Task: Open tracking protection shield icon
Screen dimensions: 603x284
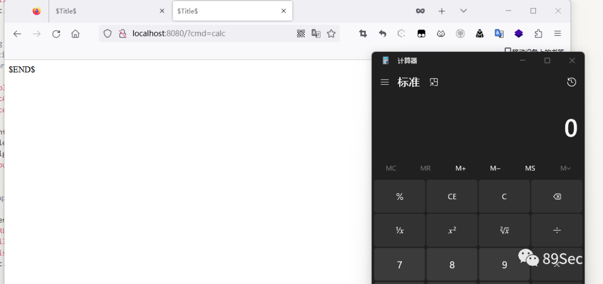Action: coord(108,33)
